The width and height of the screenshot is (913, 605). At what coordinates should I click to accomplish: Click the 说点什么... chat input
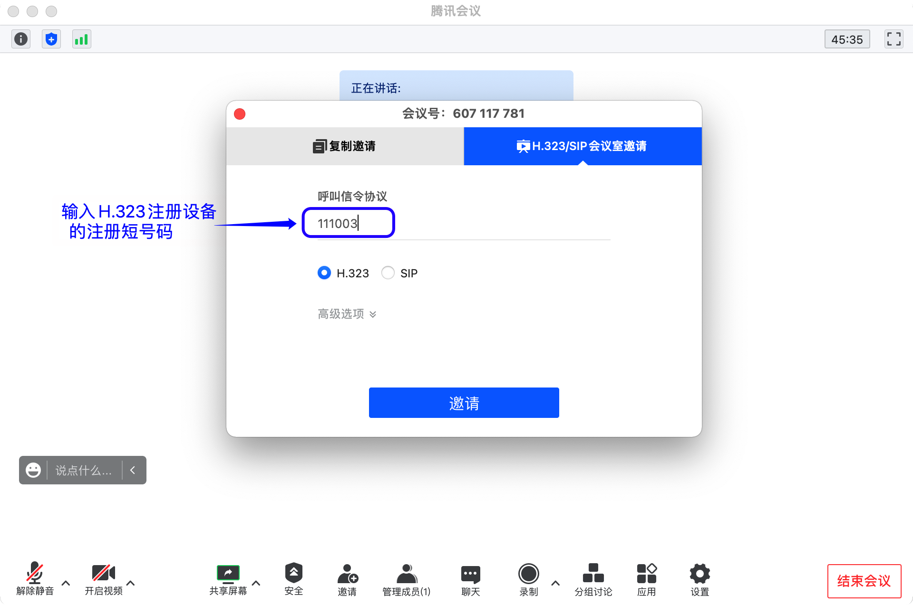click(84, 470)
